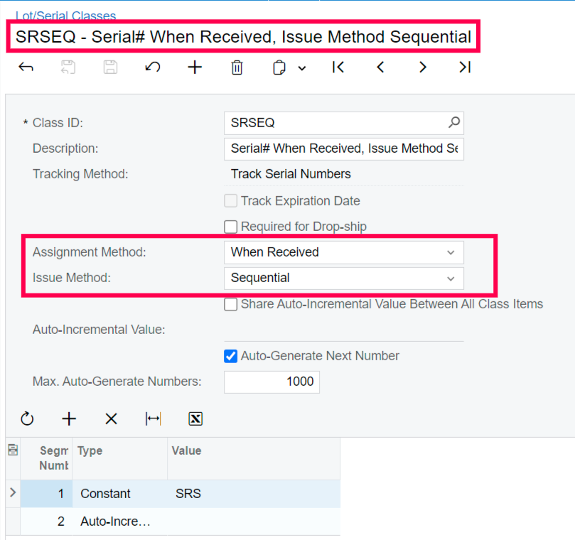Add a new segment row
The width and height of the screenshot is (575, 540).
(69, 418)
